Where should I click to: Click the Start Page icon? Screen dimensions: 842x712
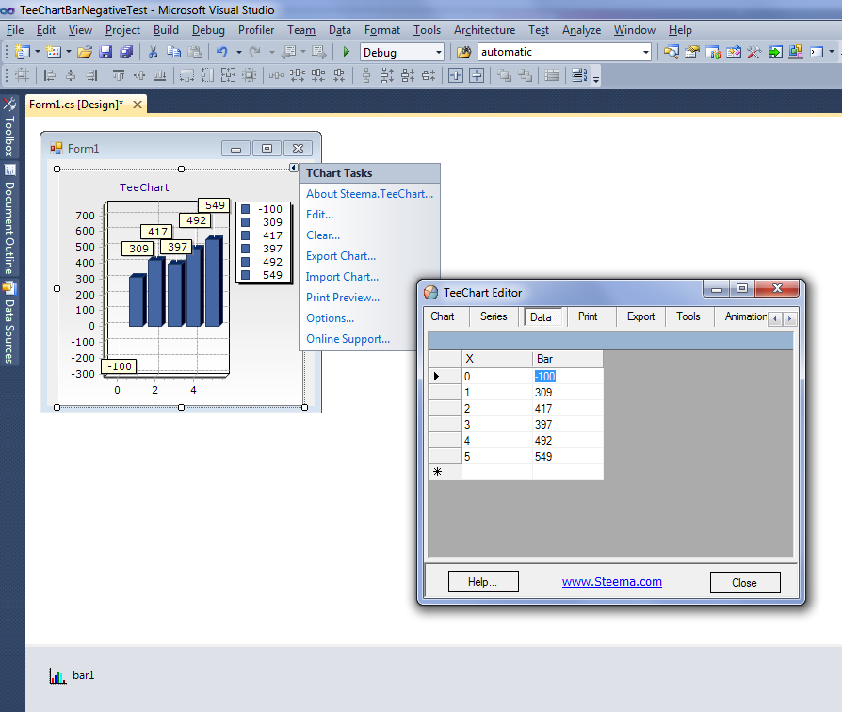click(775, 52)
